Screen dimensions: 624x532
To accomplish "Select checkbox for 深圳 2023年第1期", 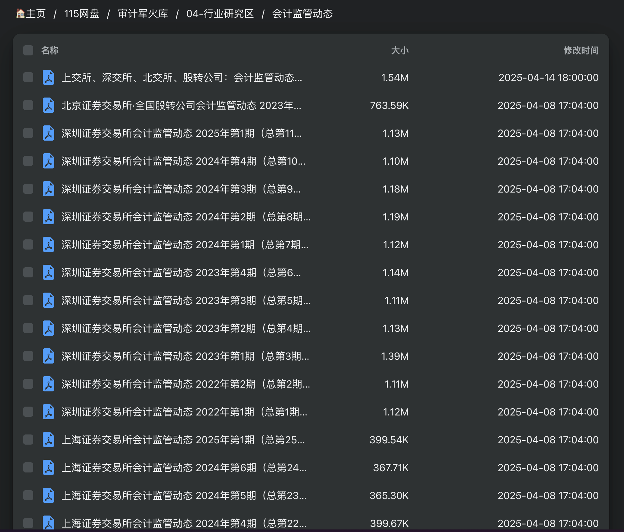I will [x=28, y=356].
